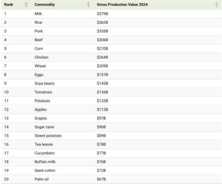Click Wheat's $209B value

pos(102,66)
